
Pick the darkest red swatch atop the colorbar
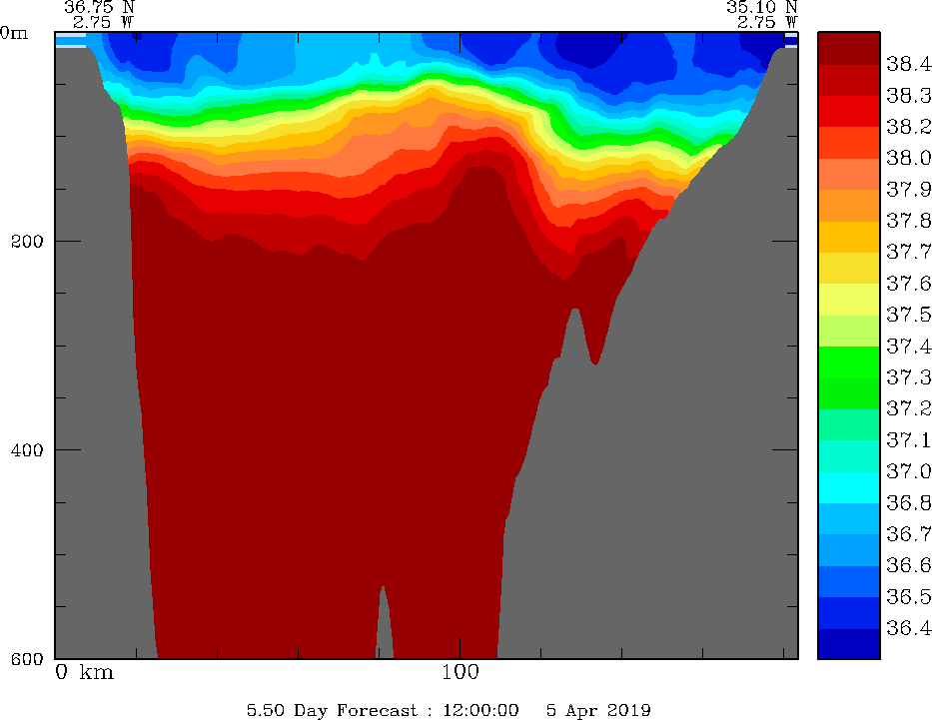[x=849, y=48]
